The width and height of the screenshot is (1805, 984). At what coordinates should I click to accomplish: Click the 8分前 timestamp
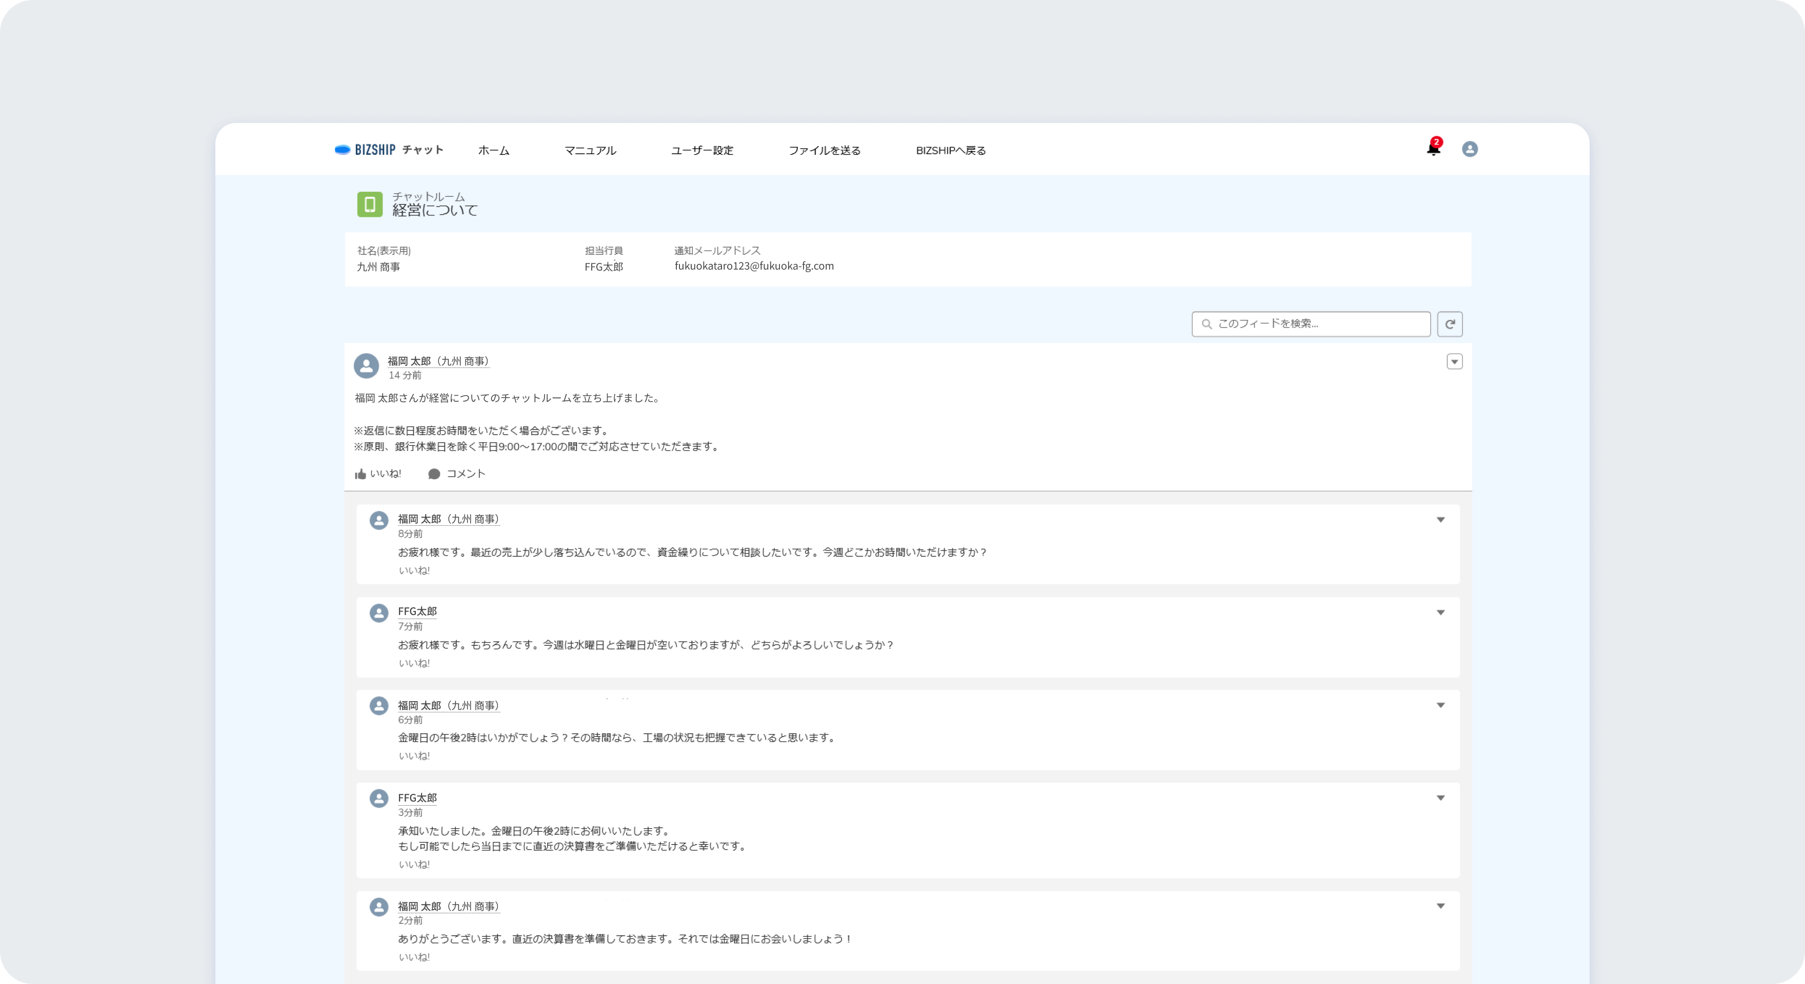click(x=410, y=534)
